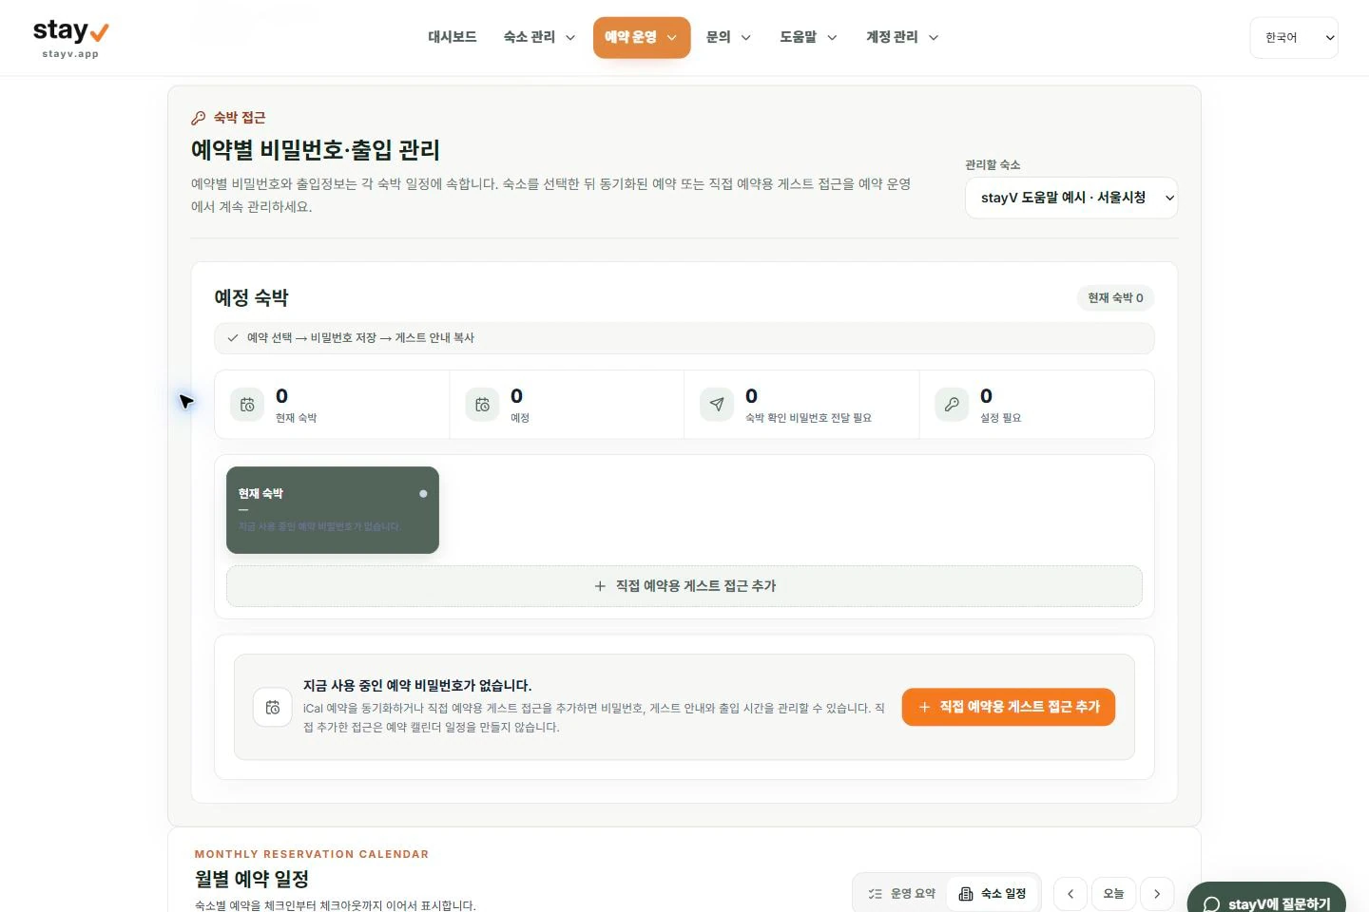This screenshot has width=1369, height=912.
Task: Click the calendar icon beside 예정 count
Action: 482,405
